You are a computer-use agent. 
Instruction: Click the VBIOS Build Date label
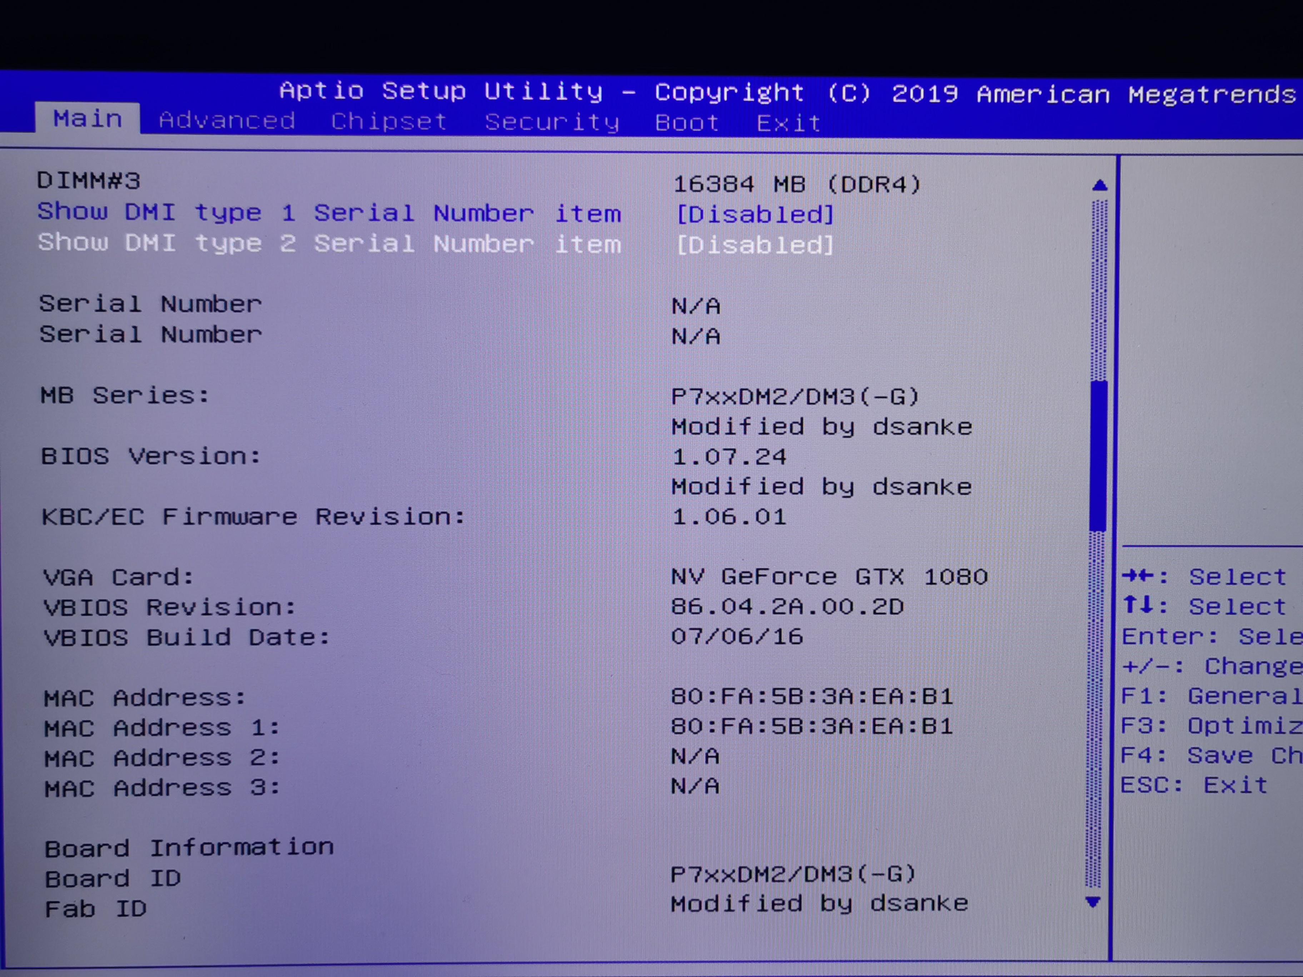187,637
